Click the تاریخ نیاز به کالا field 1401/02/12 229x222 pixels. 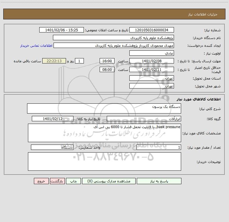tap(53, 119)
